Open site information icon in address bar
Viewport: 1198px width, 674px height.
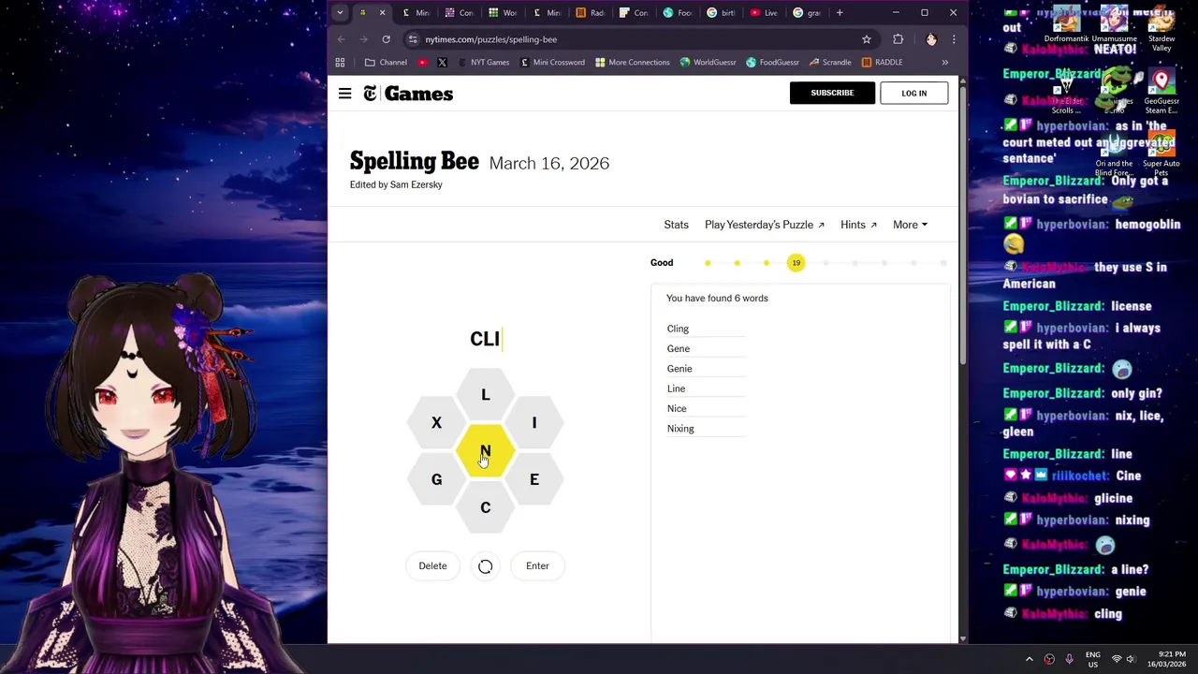[413, 39]
